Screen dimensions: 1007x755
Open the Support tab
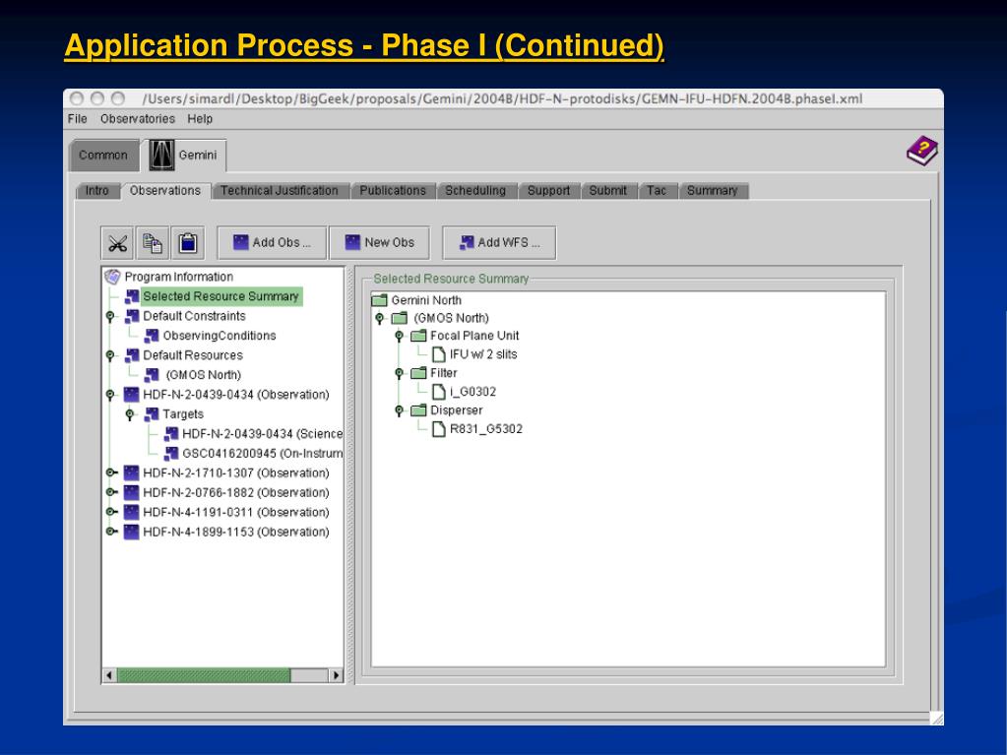548,191
